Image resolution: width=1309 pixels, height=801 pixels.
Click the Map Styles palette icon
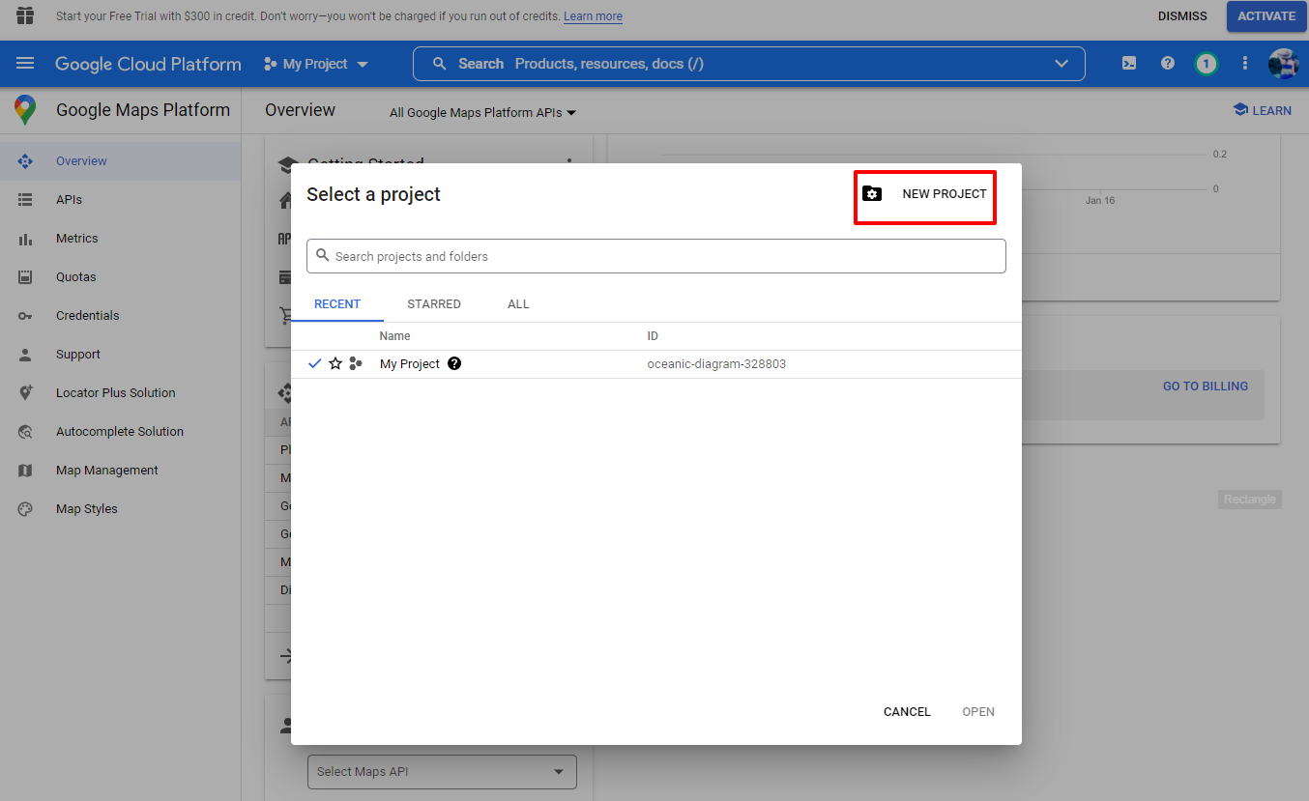pyautogui.click(x=25, y=509)
